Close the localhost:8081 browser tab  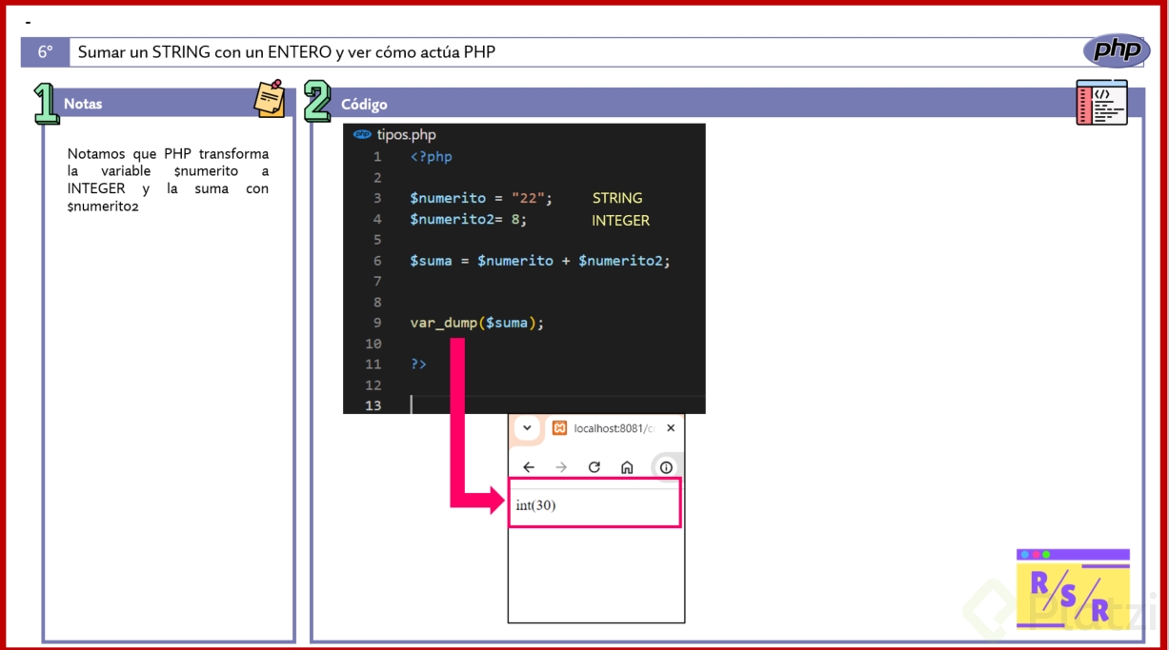[x=671, y=428]
